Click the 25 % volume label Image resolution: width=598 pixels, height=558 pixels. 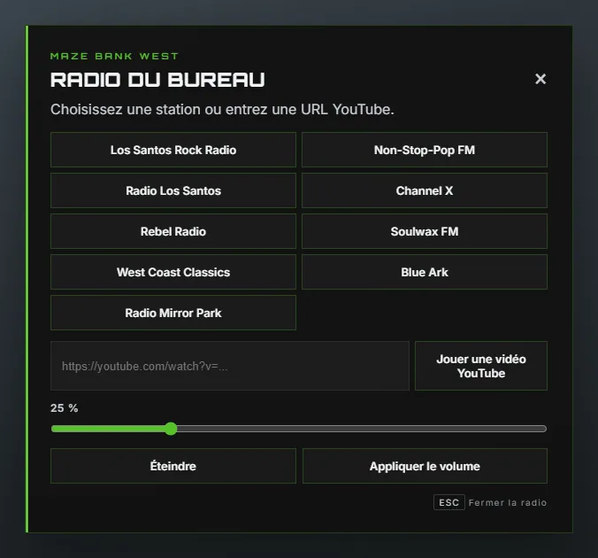(x=64, y=408)
